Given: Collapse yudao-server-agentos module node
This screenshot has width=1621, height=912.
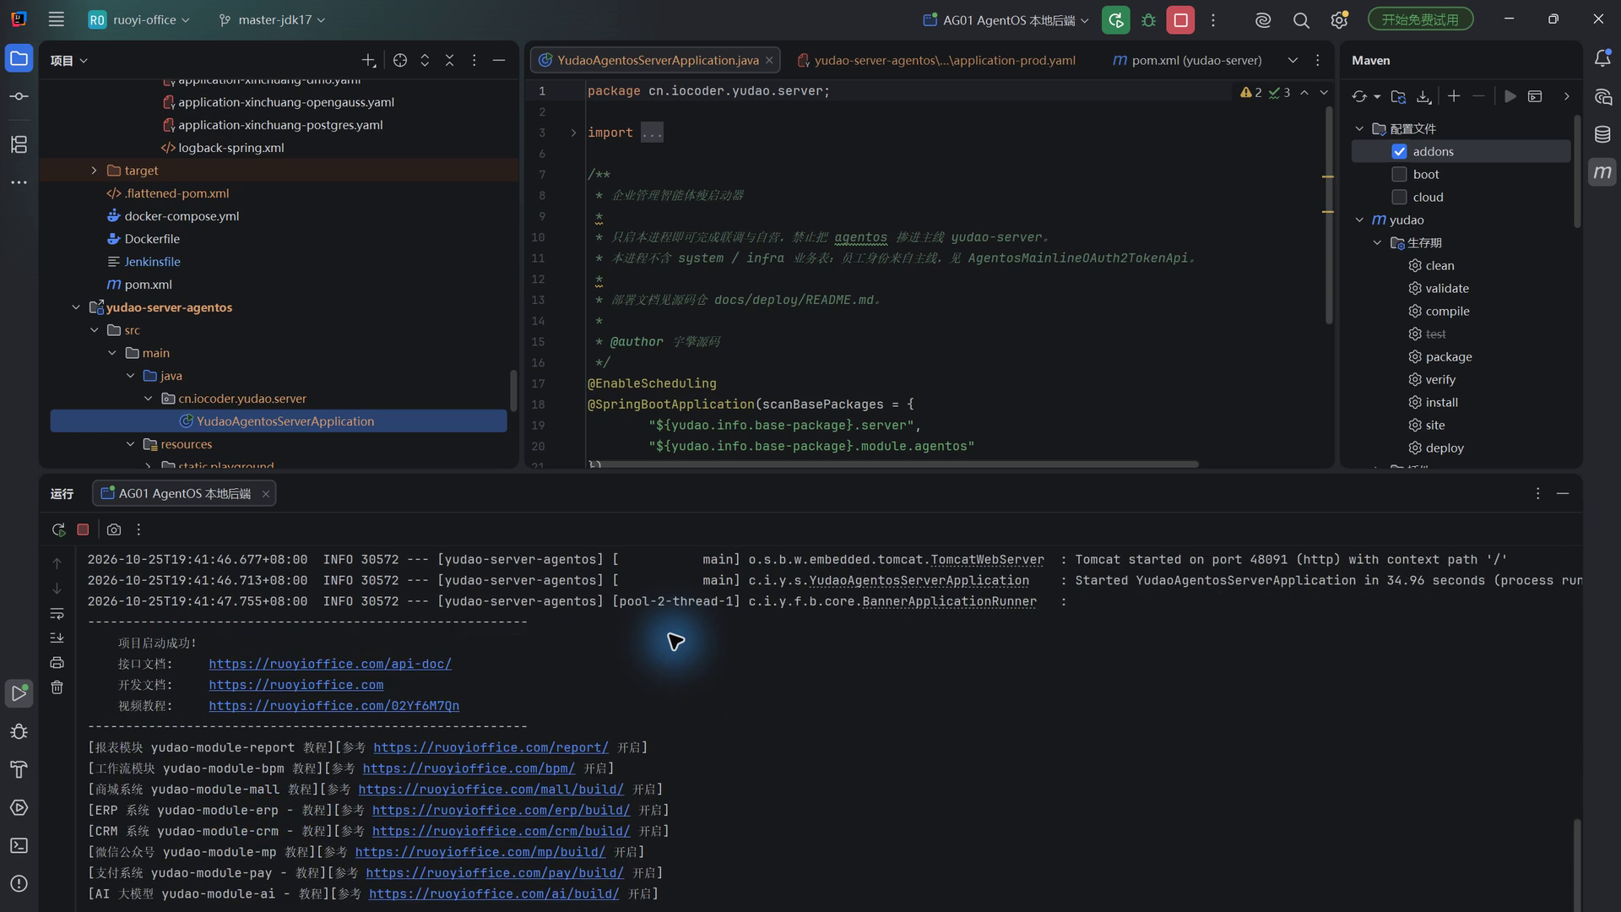Looking at the screenshot, I should 76,307.
